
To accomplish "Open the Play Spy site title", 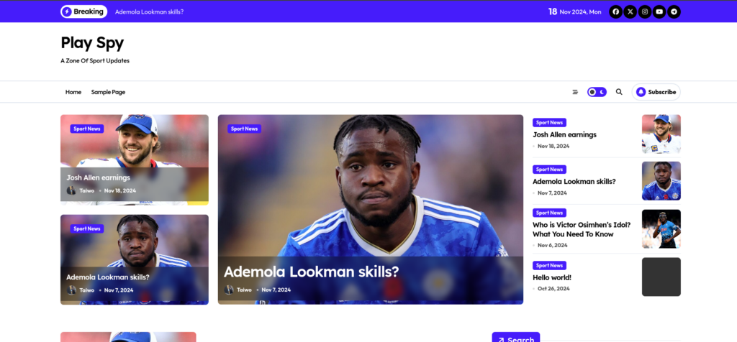I will 92,42.
